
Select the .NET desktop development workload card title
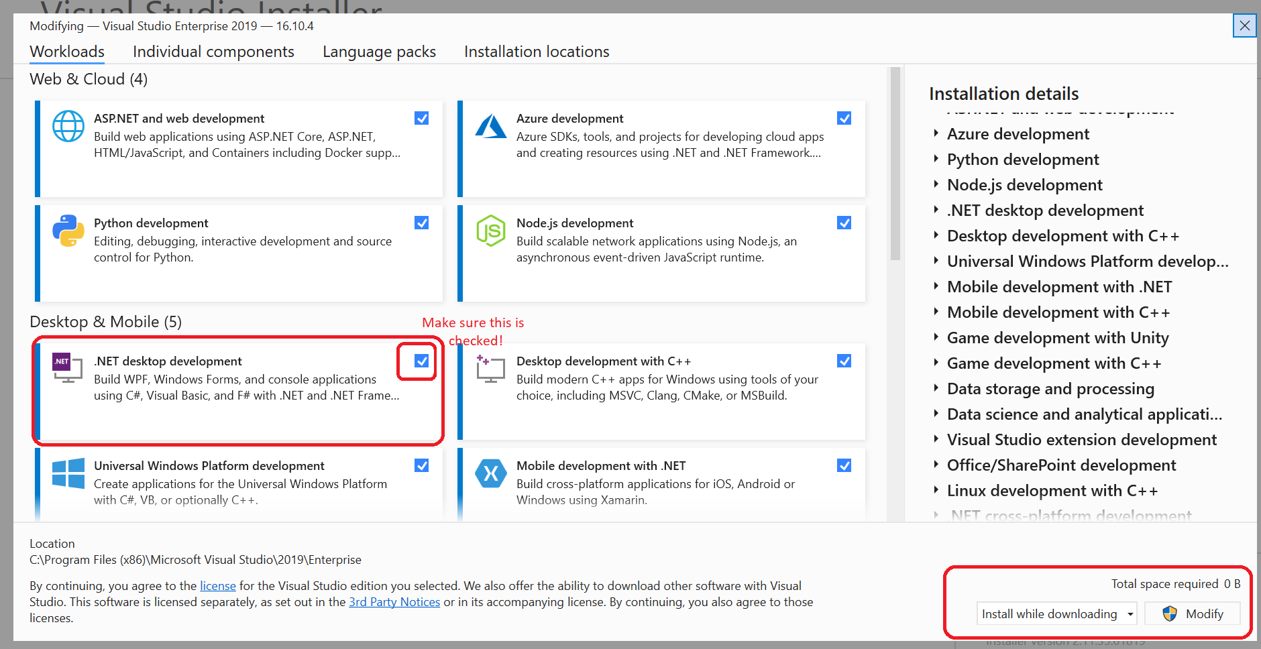click(168, 361)
